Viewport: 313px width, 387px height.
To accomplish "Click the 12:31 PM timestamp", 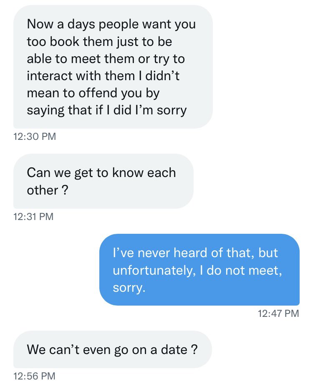I will (33, 217).
